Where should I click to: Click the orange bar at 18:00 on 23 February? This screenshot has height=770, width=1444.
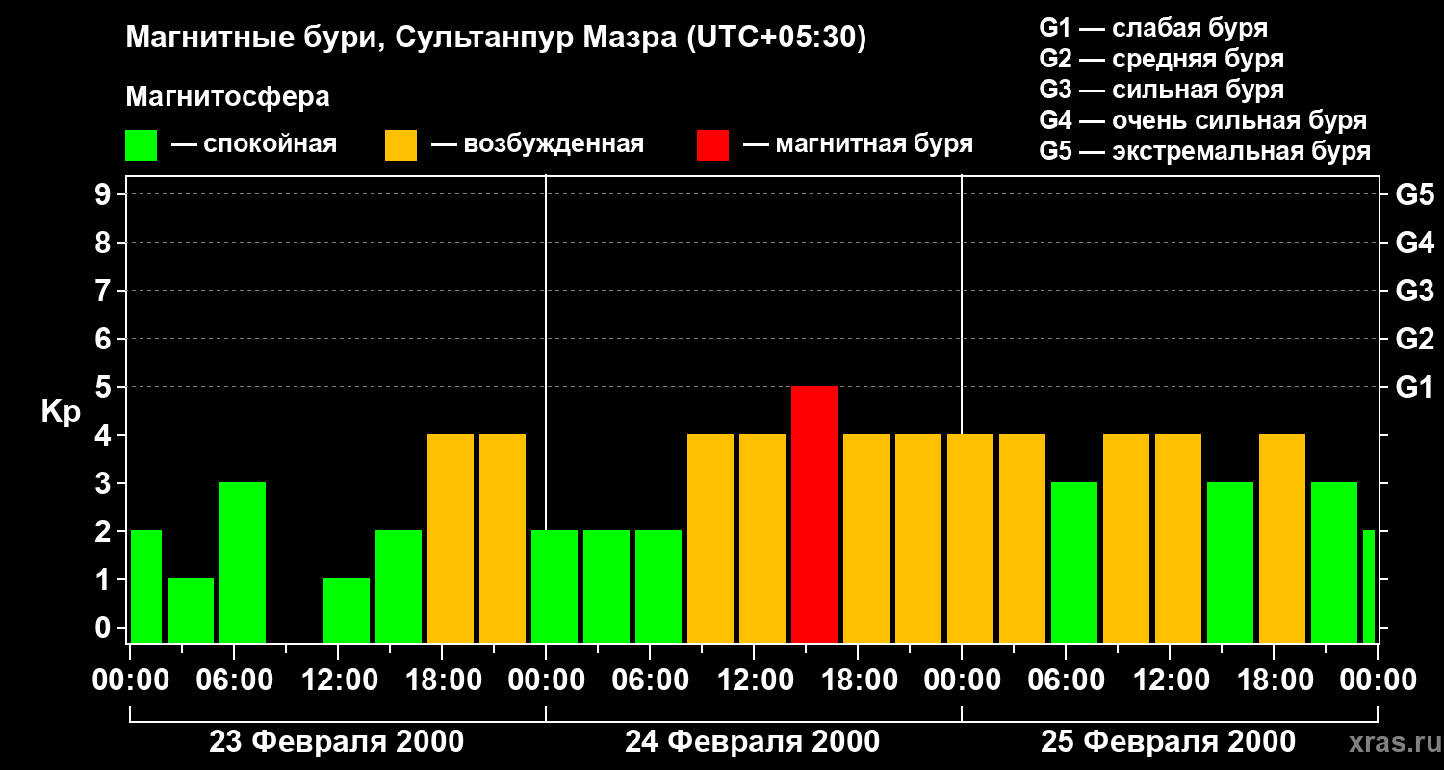(451, 538)
